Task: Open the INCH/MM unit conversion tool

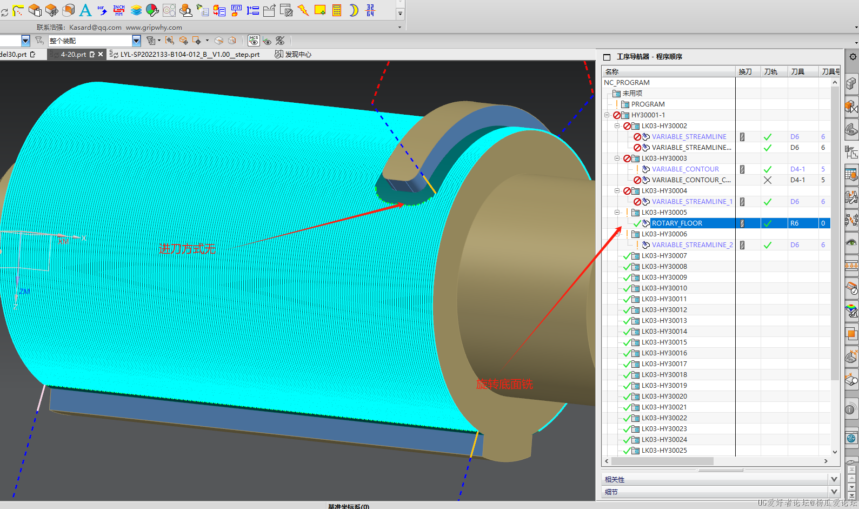Action: (119, 10)
